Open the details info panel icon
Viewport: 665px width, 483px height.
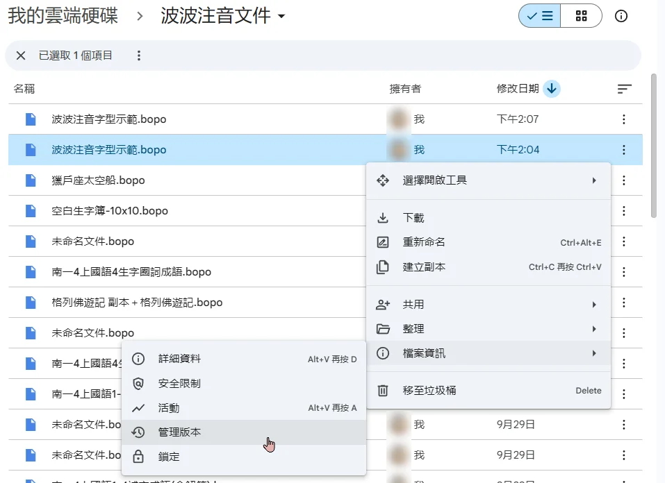point(621,16)
